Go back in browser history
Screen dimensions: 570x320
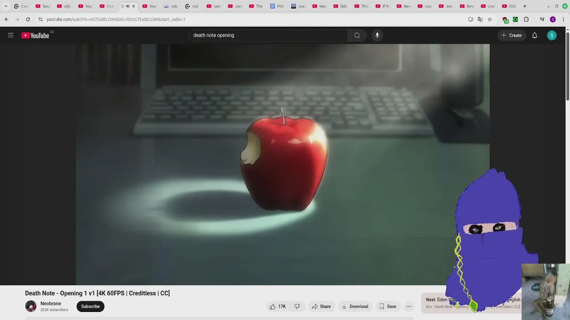7,20
